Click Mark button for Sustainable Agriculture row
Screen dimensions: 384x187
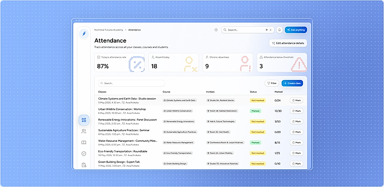[296, 132]
